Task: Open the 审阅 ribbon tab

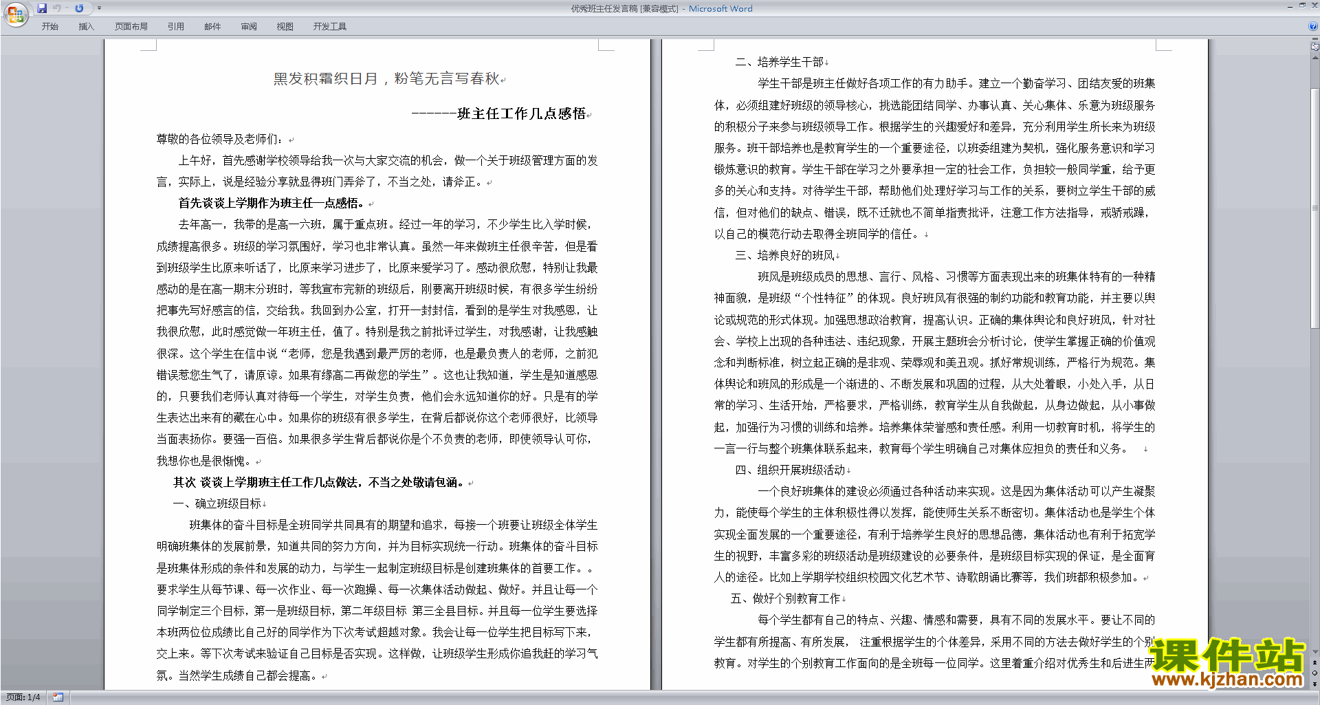Action: click(249, 27)
